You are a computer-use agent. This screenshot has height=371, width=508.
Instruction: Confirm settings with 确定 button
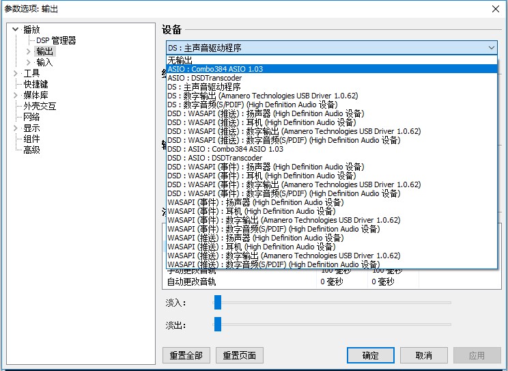click(371, 355)
